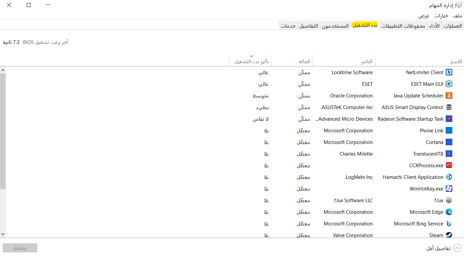
Task: Click the ESET Main GUI icon
Action: click(449, 84)
